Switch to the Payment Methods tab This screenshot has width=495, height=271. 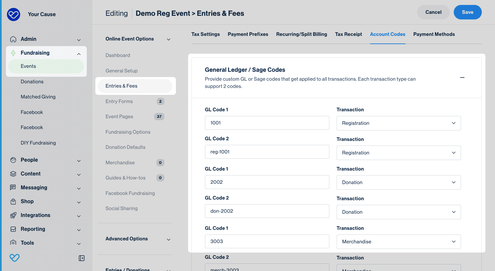[x=434, y=34]
